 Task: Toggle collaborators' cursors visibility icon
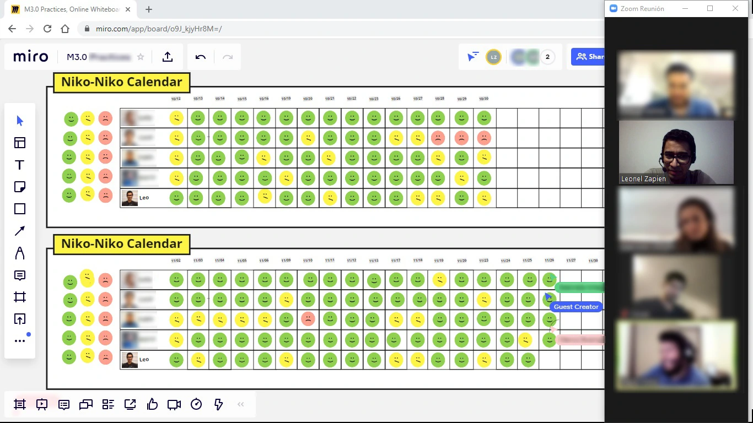tap(472, 57)
